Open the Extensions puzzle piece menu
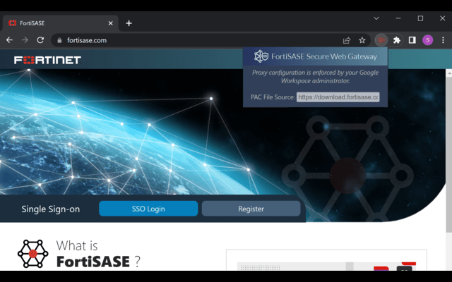 tap(397, 40)
